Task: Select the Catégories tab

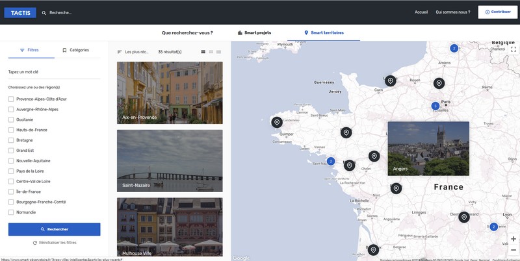Action: click(x=76, y=51)
